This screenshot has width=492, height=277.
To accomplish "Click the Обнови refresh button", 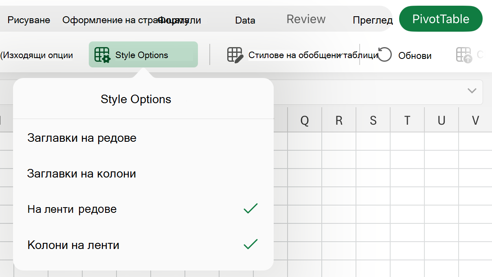I will (x=404, y=55).
